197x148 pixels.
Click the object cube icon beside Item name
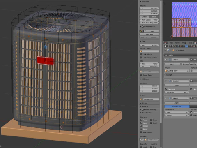141,99
